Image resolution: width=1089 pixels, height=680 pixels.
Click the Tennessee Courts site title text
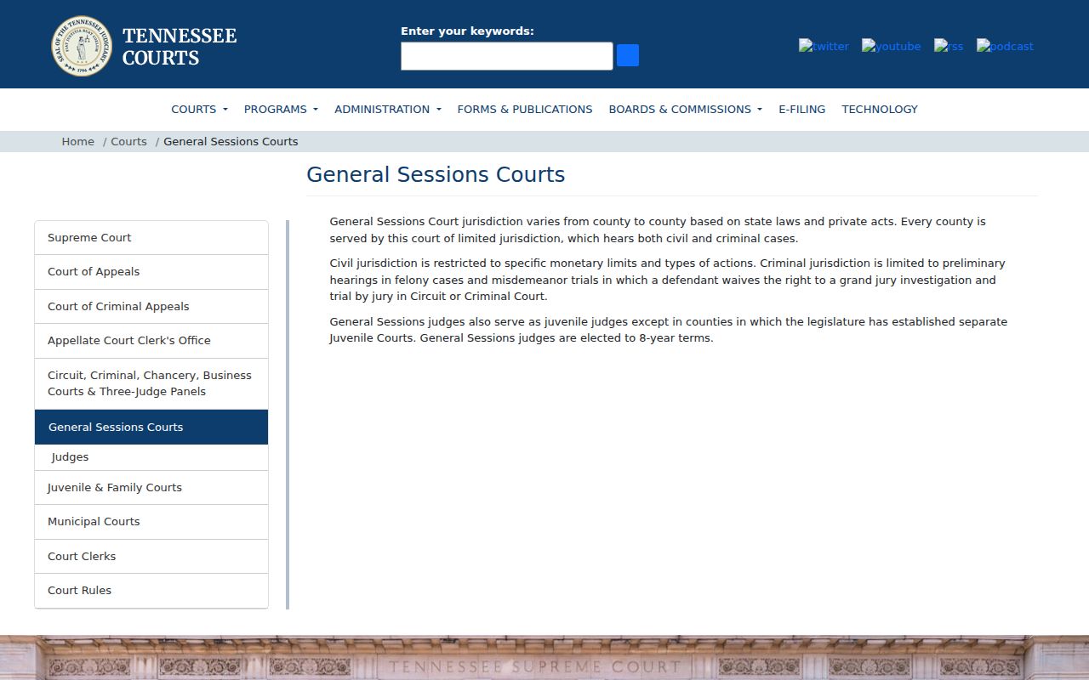point(180,47)
